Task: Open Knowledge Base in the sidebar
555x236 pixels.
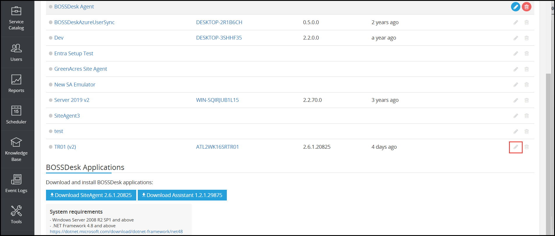Action: coord(16,149)
